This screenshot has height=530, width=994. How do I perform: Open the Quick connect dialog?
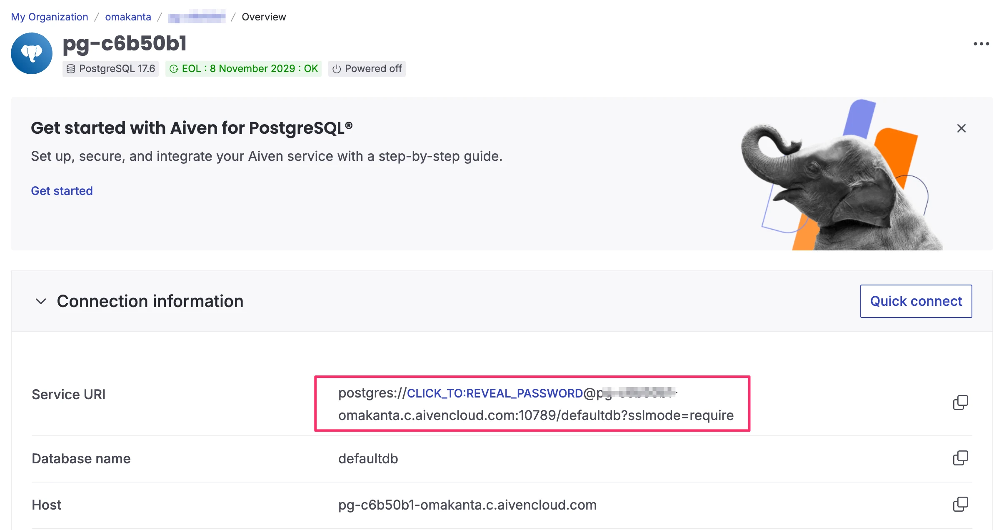[916, 301]
